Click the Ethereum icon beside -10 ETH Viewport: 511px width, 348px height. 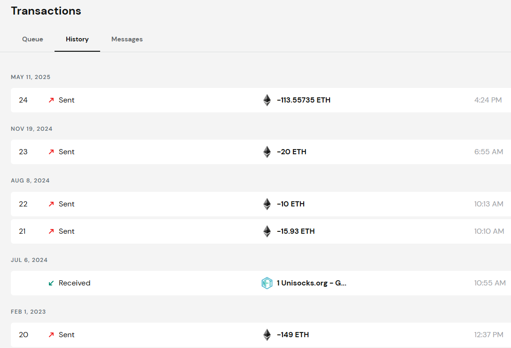pyautogui.click(x=267, y=204)
